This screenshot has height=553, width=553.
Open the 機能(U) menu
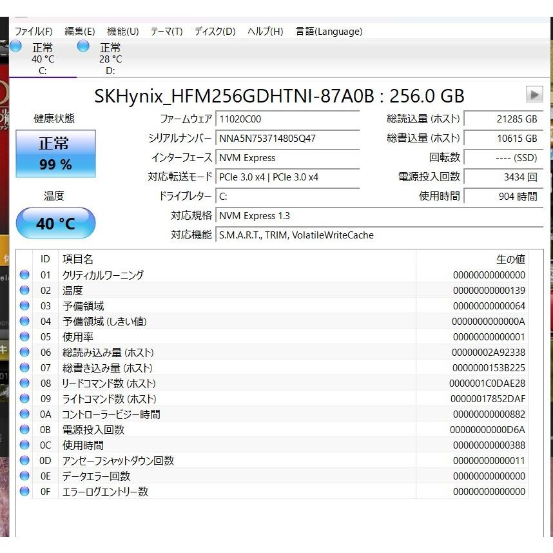[x=122, y=32]
